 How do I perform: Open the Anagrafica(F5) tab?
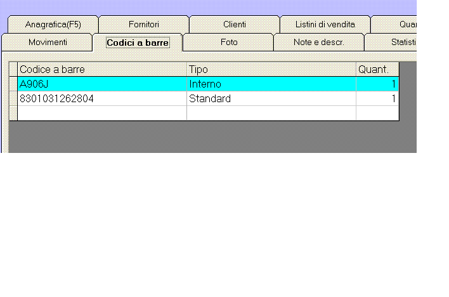tap(53, 24)
